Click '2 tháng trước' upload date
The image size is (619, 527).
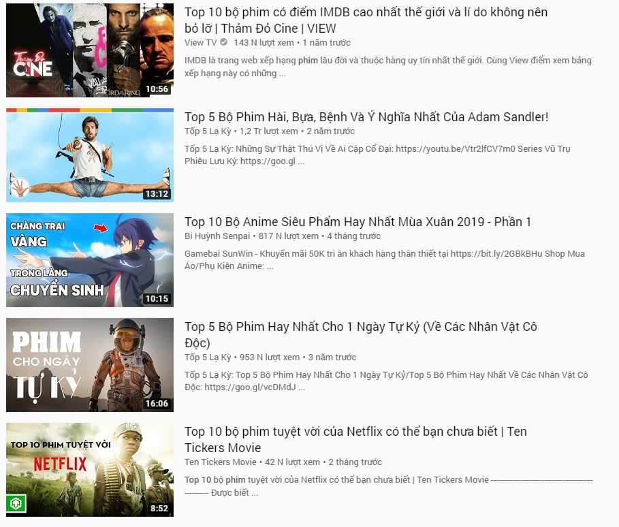(x=355, y=462)
